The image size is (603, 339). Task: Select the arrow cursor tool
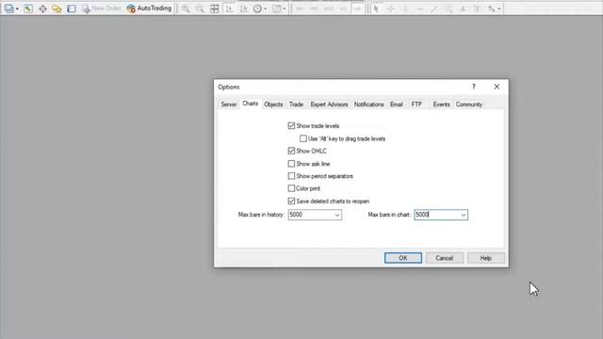pyautogui.click(x=376, y=8)
